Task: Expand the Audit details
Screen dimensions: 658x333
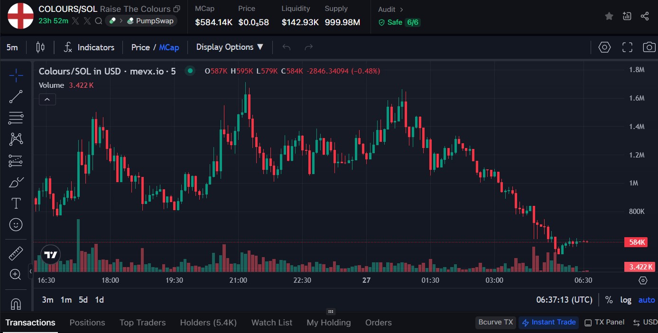Action: (391, 9)
